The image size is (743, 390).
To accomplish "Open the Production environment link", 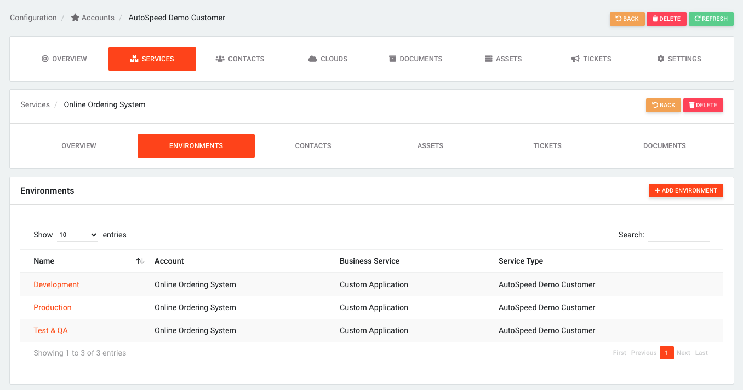I will pyautogui.click(x=53, y=307).
